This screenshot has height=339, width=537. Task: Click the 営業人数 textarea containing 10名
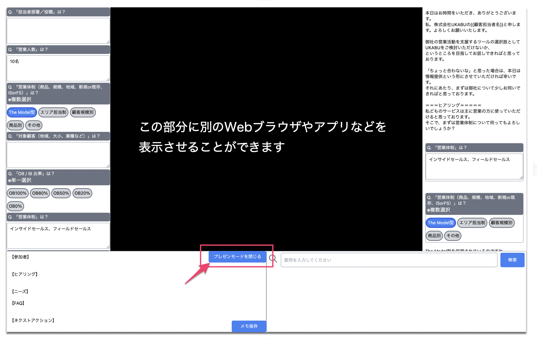coord(58,68)
